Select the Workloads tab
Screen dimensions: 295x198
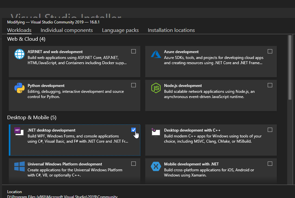(19, 30)
